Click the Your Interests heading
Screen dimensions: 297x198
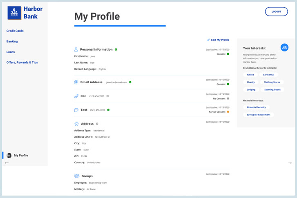click(x=254, y=48)
